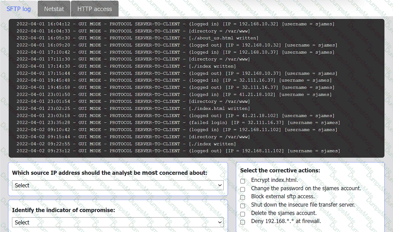Click the 19:45:48 login from 32.111.16.37

coord(174,80)
